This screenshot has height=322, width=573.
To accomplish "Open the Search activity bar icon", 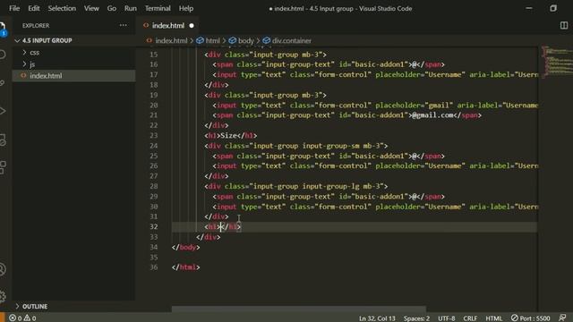I will click(x=3, y=55).
